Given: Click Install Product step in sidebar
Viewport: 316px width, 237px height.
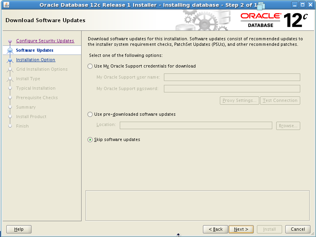Looking at the screenshot, I should click(x=31, y=117).
